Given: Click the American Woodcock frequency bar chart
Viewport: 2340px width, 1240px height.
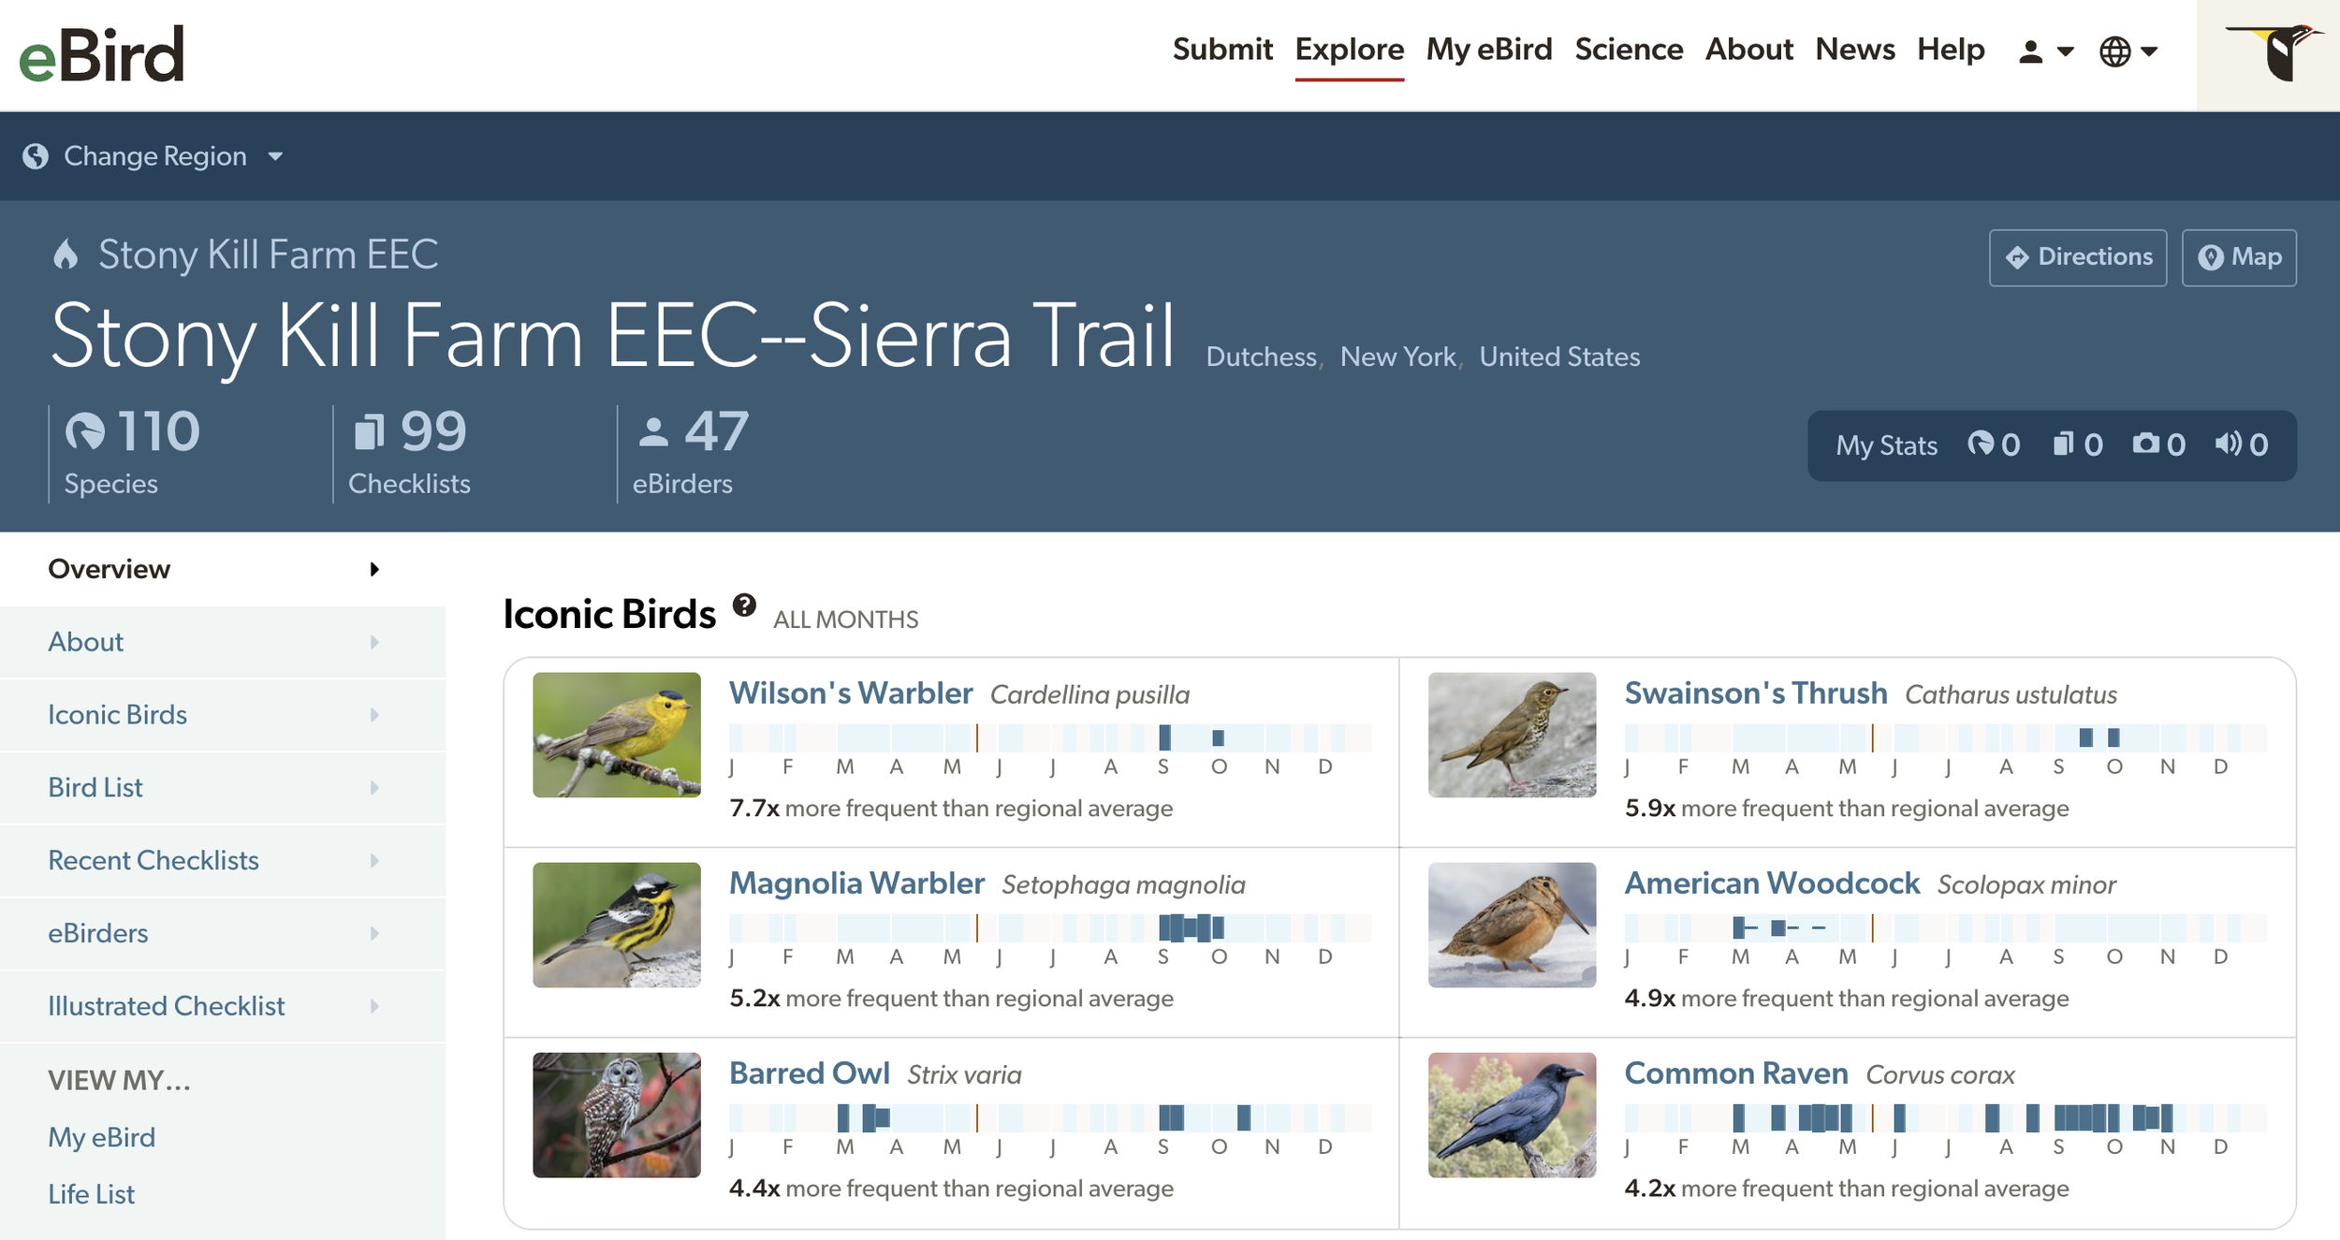Looking at the screenshot, I should (1946, 927).
